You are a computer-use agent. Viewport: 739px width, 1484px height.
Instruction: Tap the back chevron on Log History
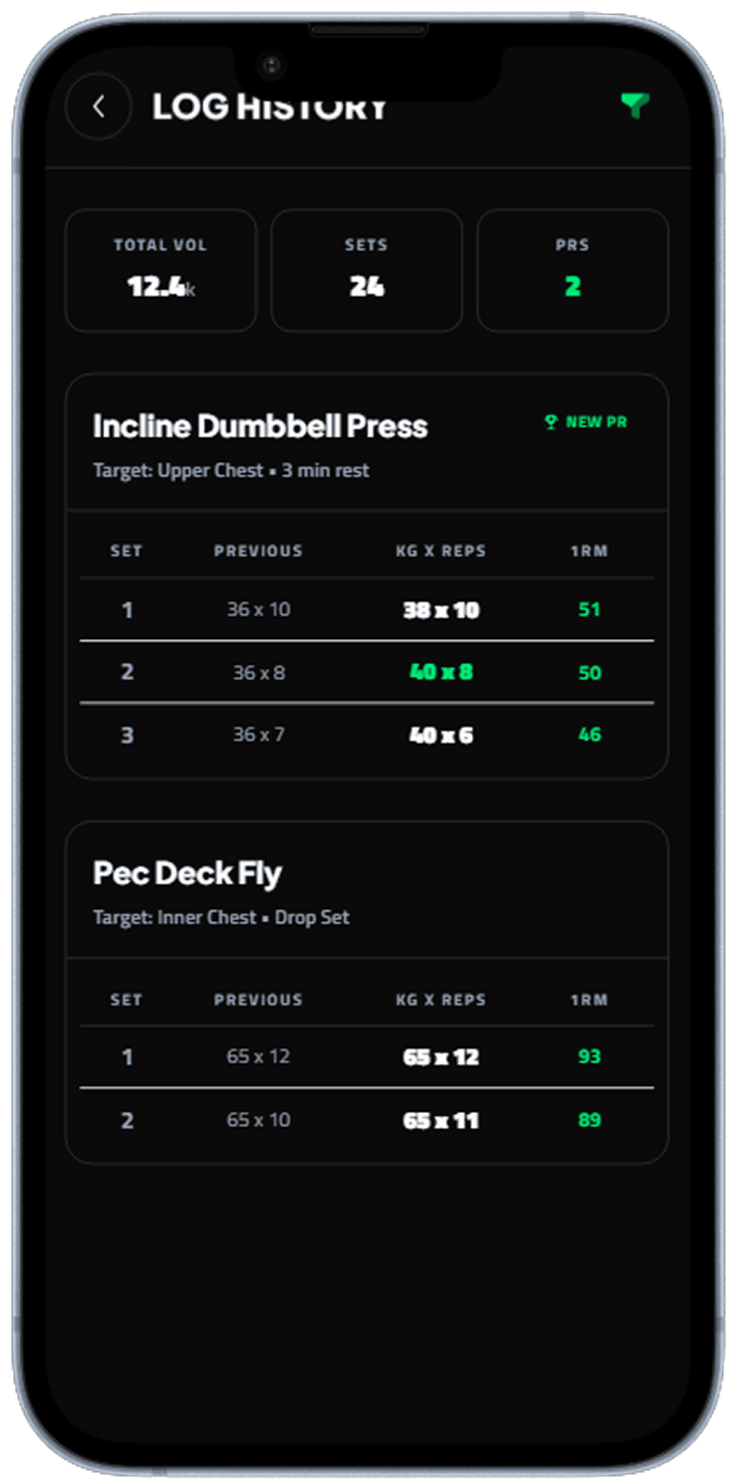point(99,106)
